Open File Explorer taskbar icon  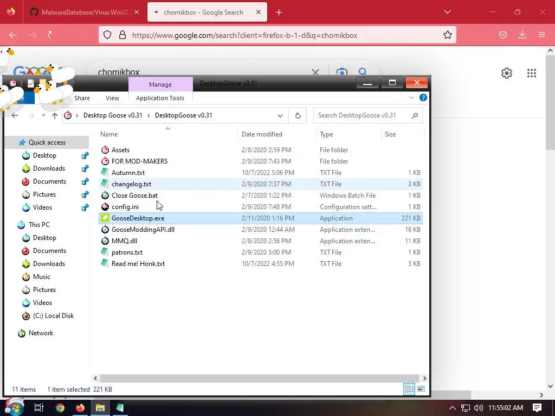pyautogui.click(x=100, y=408)
